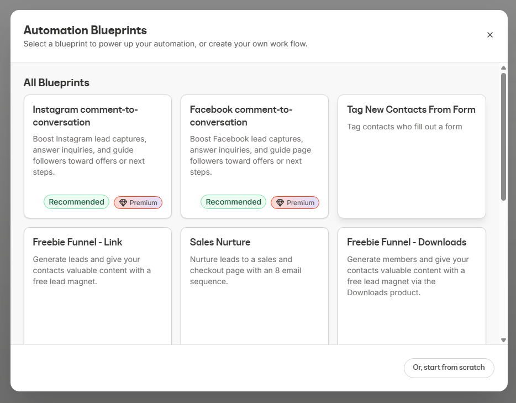Click the diamond icon on Instagram Premium badge
Screen dimensions: 516x403
pos(123,202)
